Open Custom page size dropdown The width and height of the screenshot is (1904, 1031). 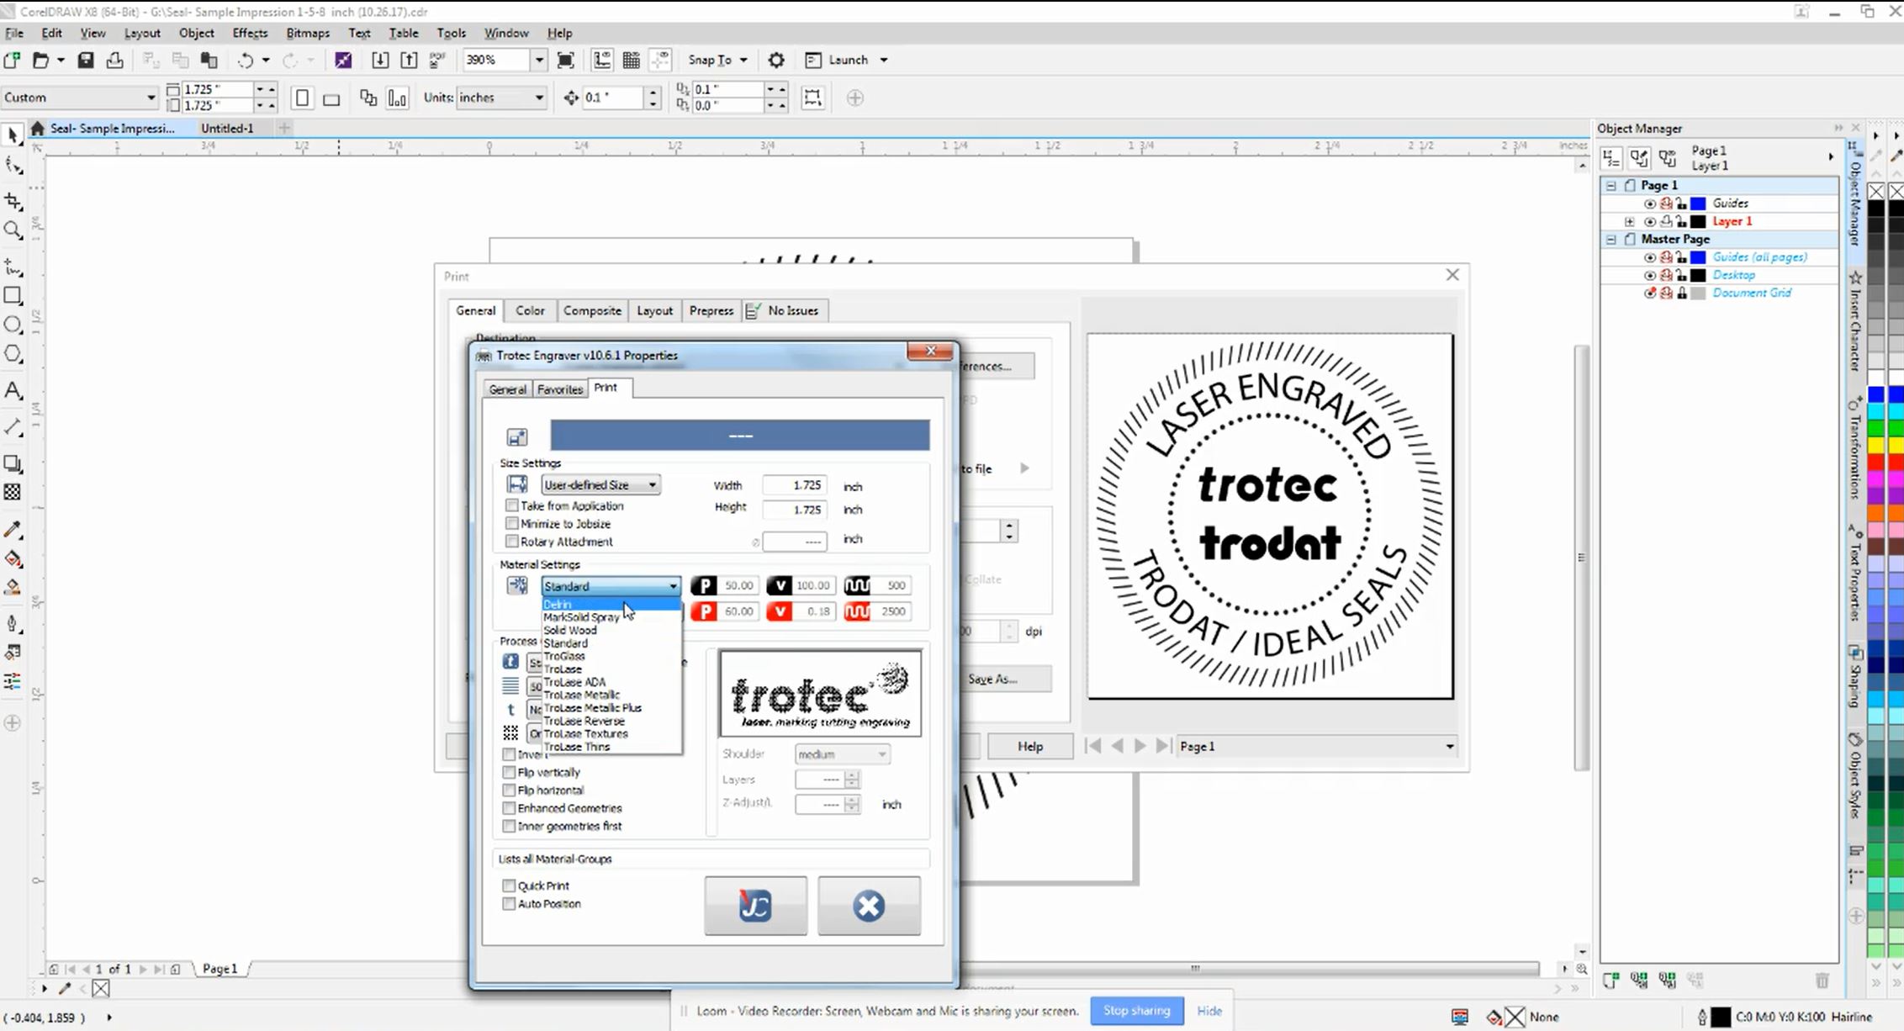[151, 98]
